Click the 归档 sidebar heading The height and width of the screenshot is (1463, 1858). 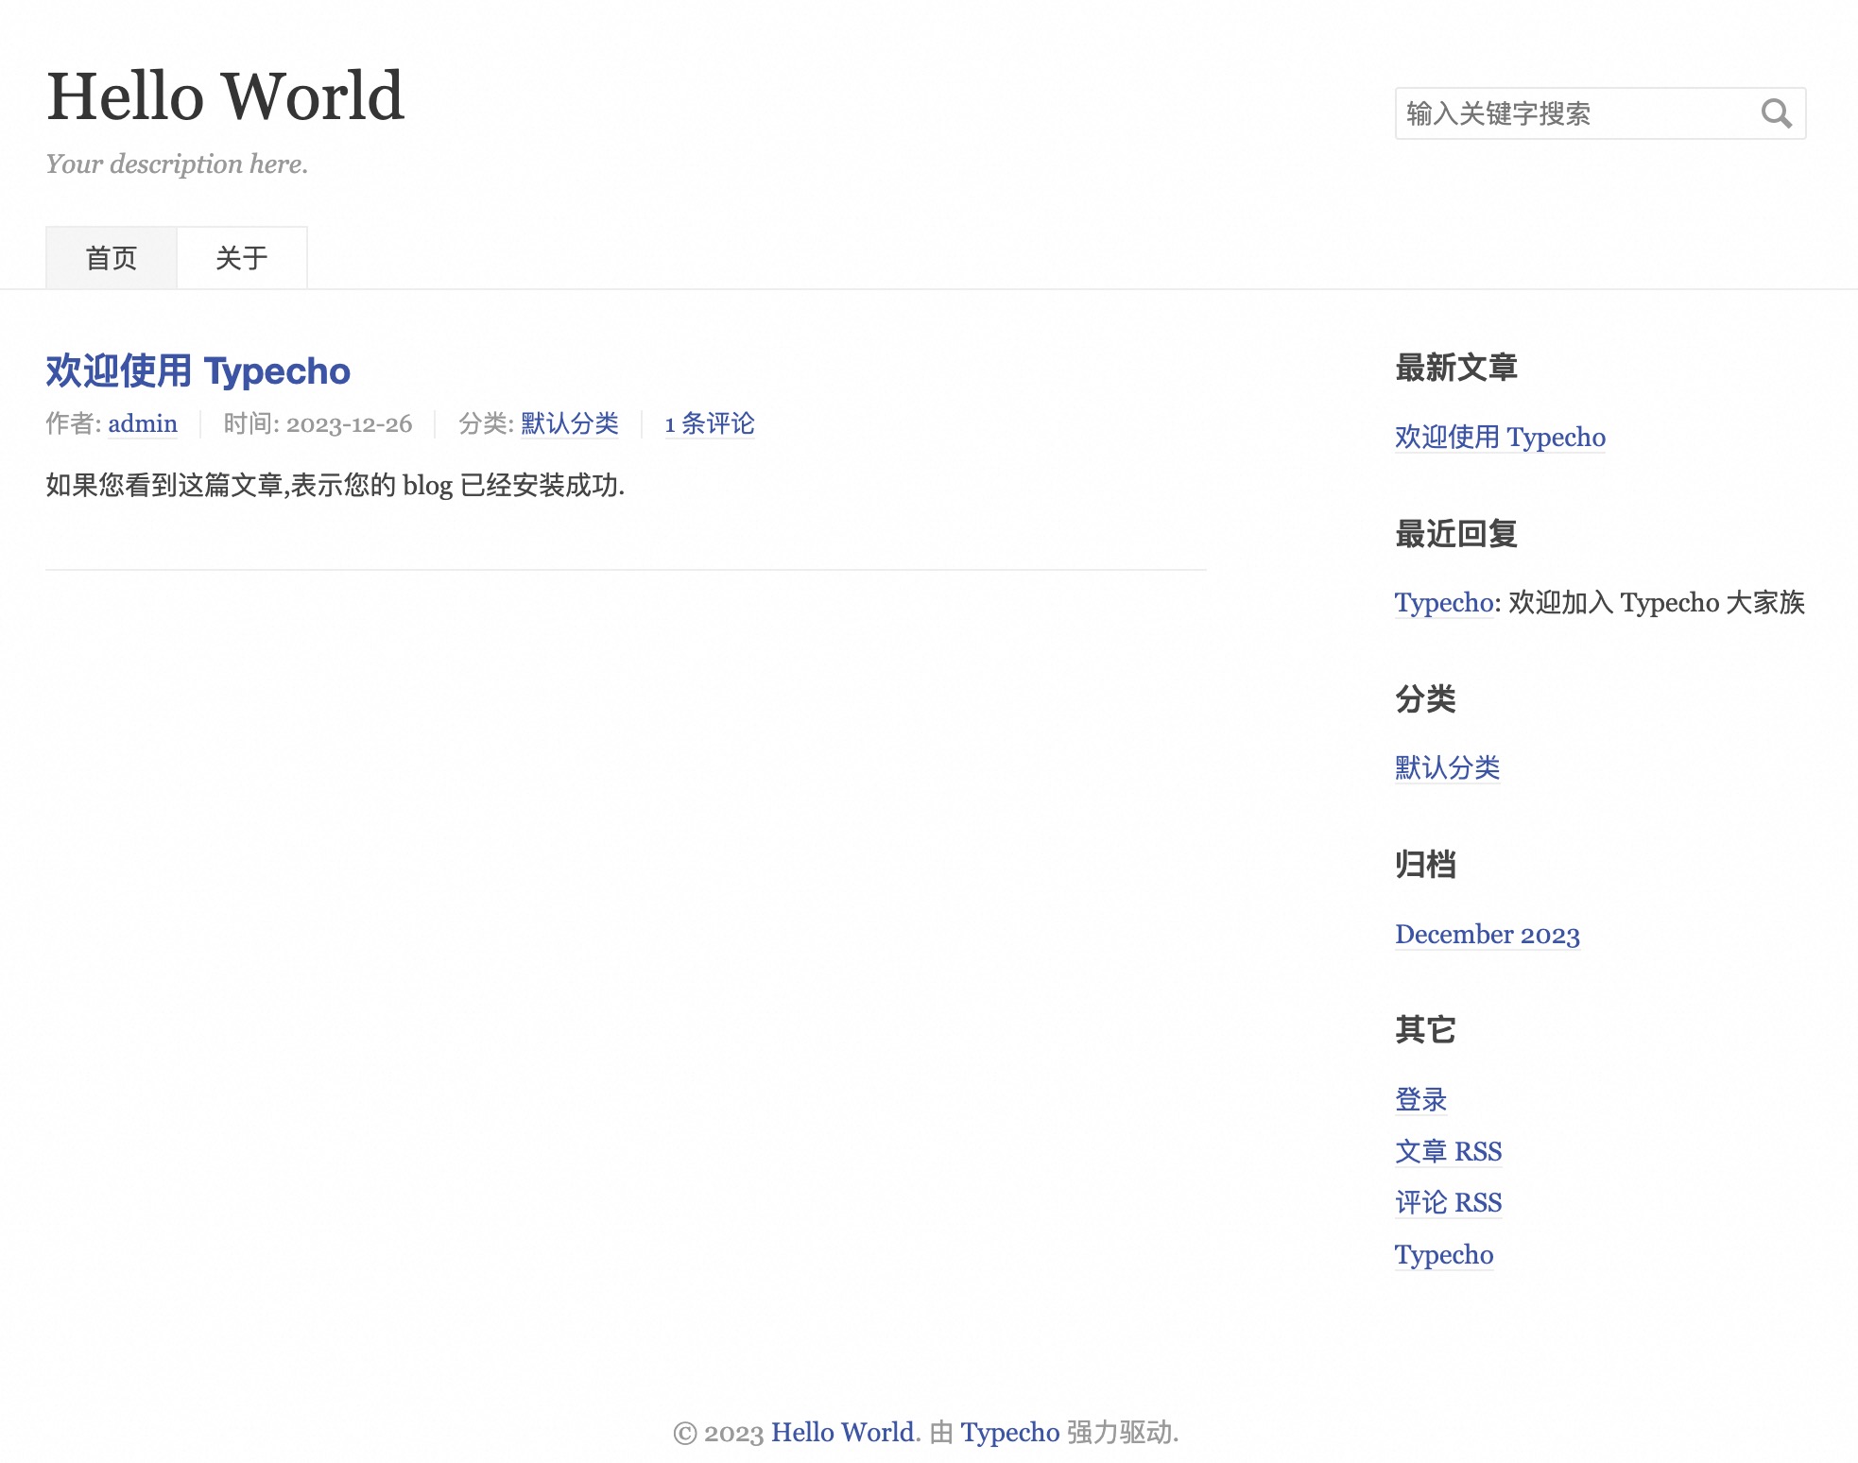coord(1425,864)
